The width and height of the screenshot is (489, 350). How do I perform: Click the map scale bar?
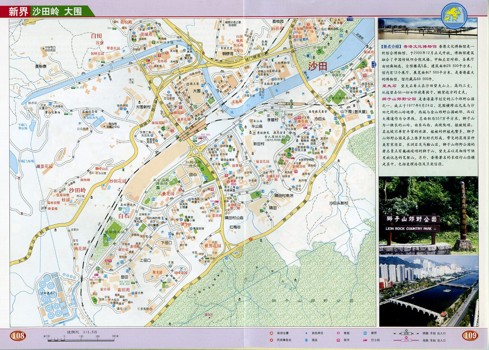pyautogui.click(x=81, y=340)
